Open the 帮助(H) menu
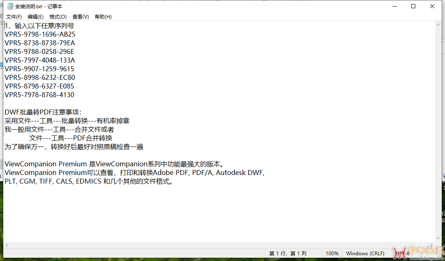Screen dimensions: 445x261 (x=103, y=17)
